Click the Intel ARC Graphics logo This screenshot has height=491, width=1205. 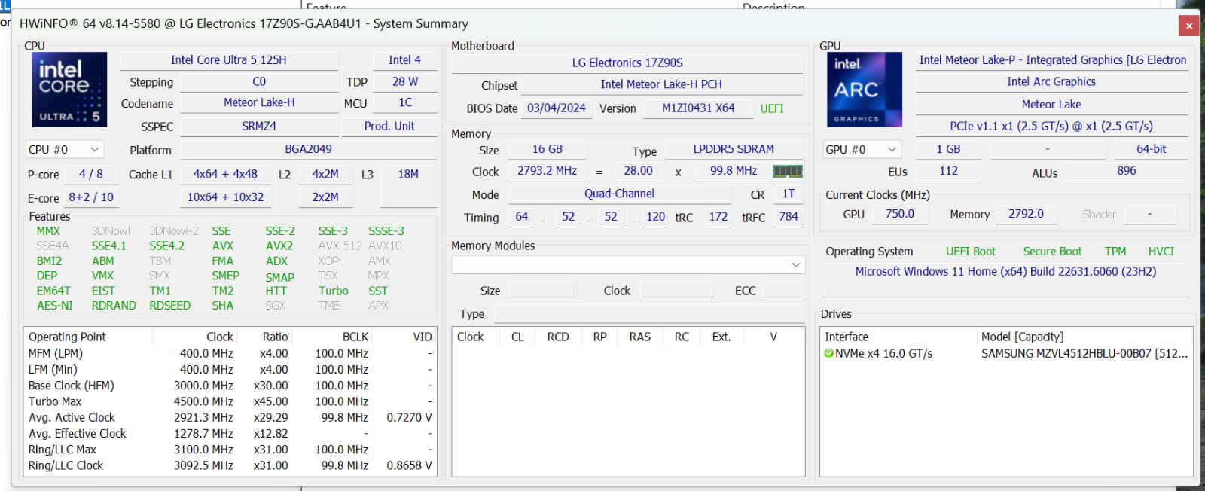pyautogui.click(x=864, y=89)
